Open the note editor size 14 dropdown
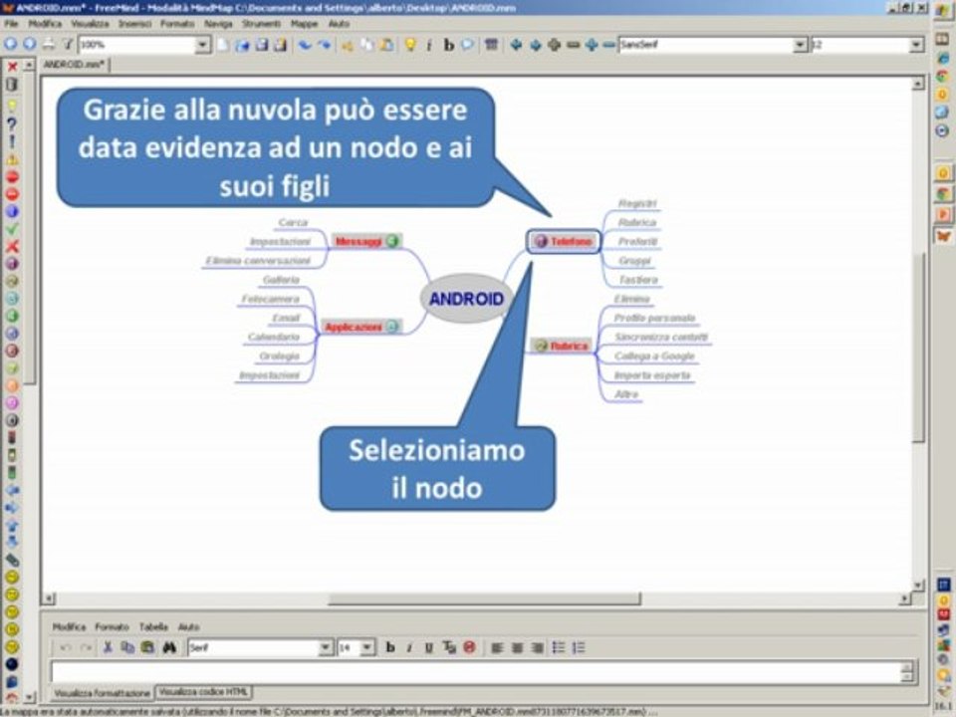The width and height of the screenshot is (956, 717). click(367, 647)
